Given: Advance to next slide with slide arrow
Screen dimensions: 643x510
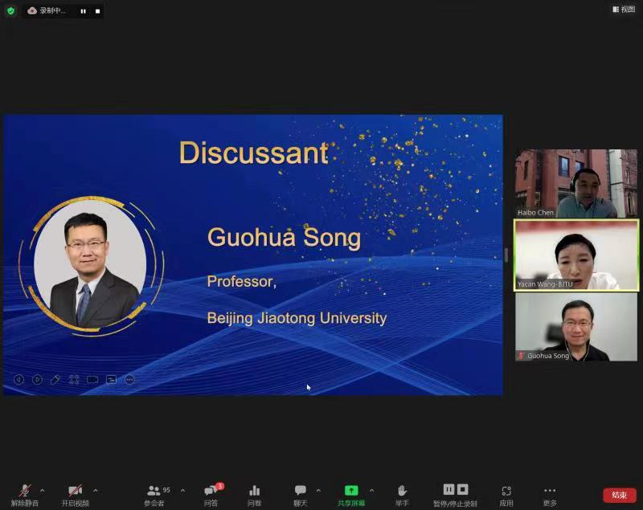Looking at the screenshot, I should [x=37, y=380].
